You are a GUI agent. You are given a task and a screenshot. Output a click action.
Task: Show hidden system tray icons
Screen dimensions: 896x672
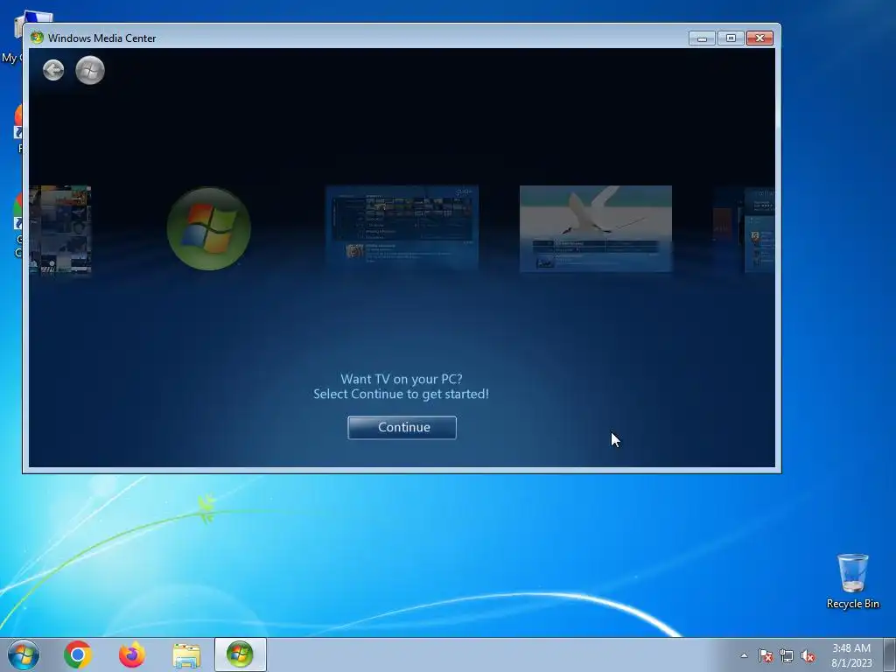(744, 655)
